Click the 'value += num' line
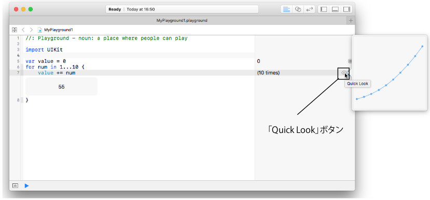This screenshot has height=200, width=430. click(x=57, y=73)
